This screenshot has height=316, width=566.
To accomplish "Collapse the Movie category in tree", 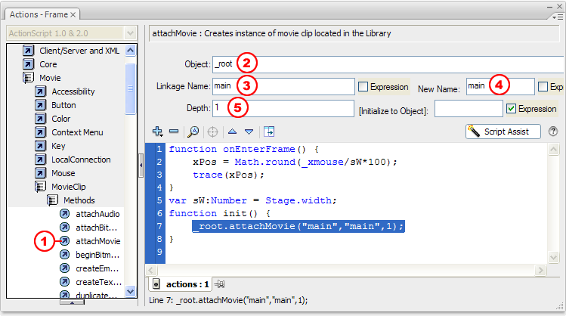I will (x=28, y=78).
